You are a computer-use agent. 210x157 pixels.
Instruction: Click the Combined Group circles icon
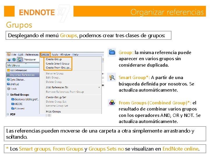click(112, 103)
